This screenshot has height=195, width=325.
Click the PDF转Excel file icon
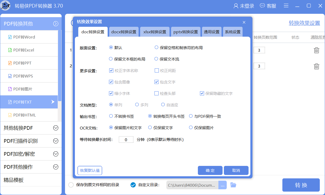coord(10,50)
